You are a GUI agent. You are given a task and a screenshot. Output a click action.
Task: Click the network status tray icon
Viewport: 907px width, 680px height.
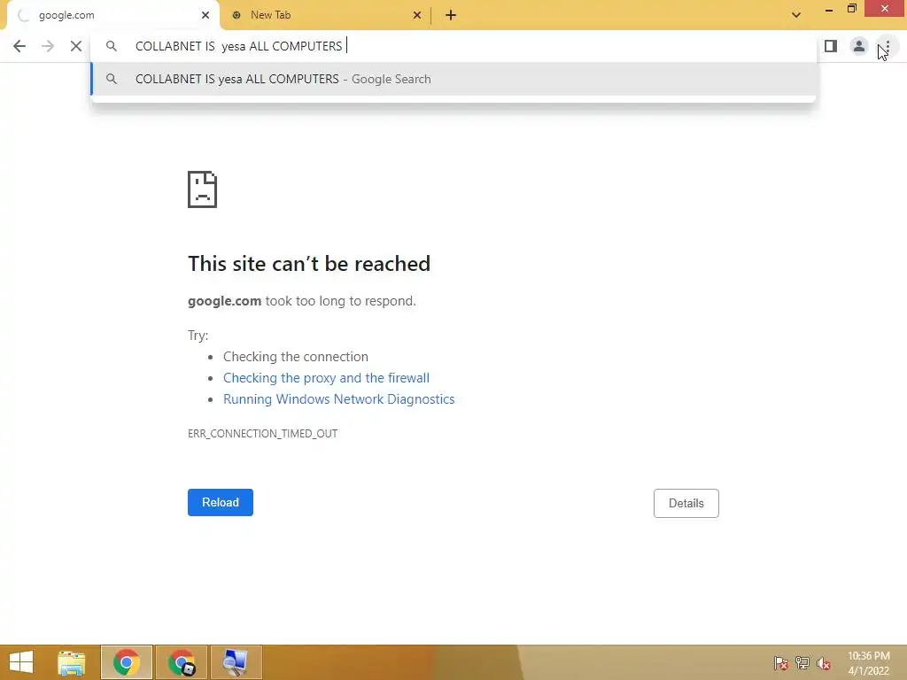(802, 663)
